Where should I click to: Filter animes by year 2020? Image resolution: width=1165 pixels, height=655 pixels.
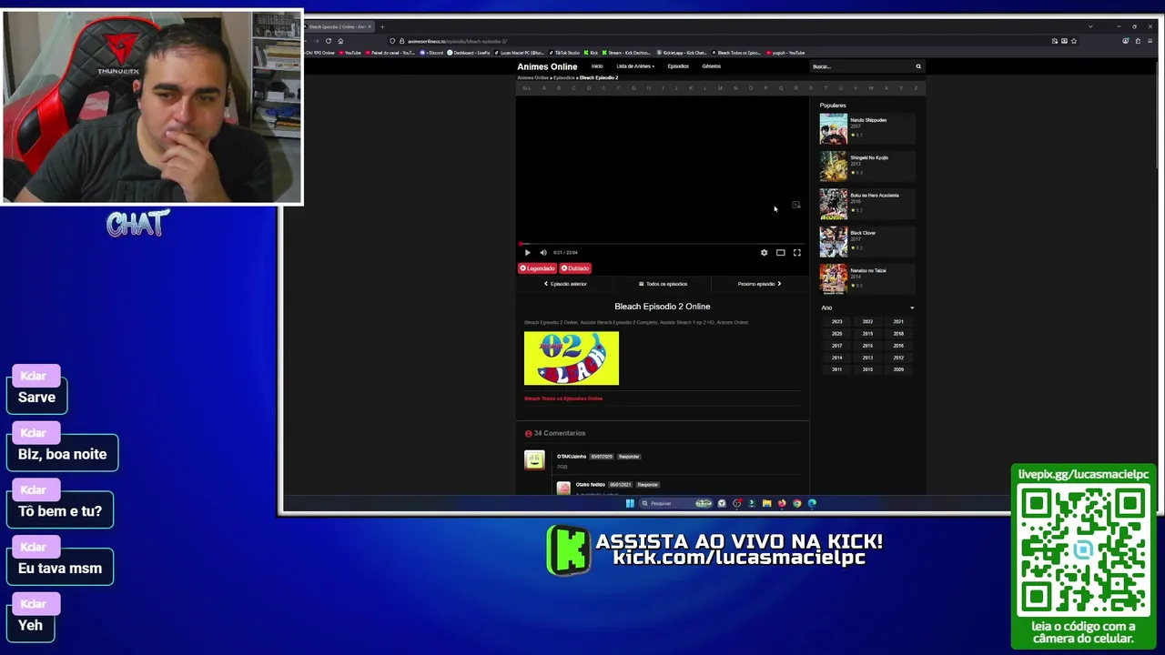coord(836,334)
